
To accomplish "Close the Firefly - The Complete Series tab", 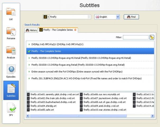I will [x=75, y=30].
